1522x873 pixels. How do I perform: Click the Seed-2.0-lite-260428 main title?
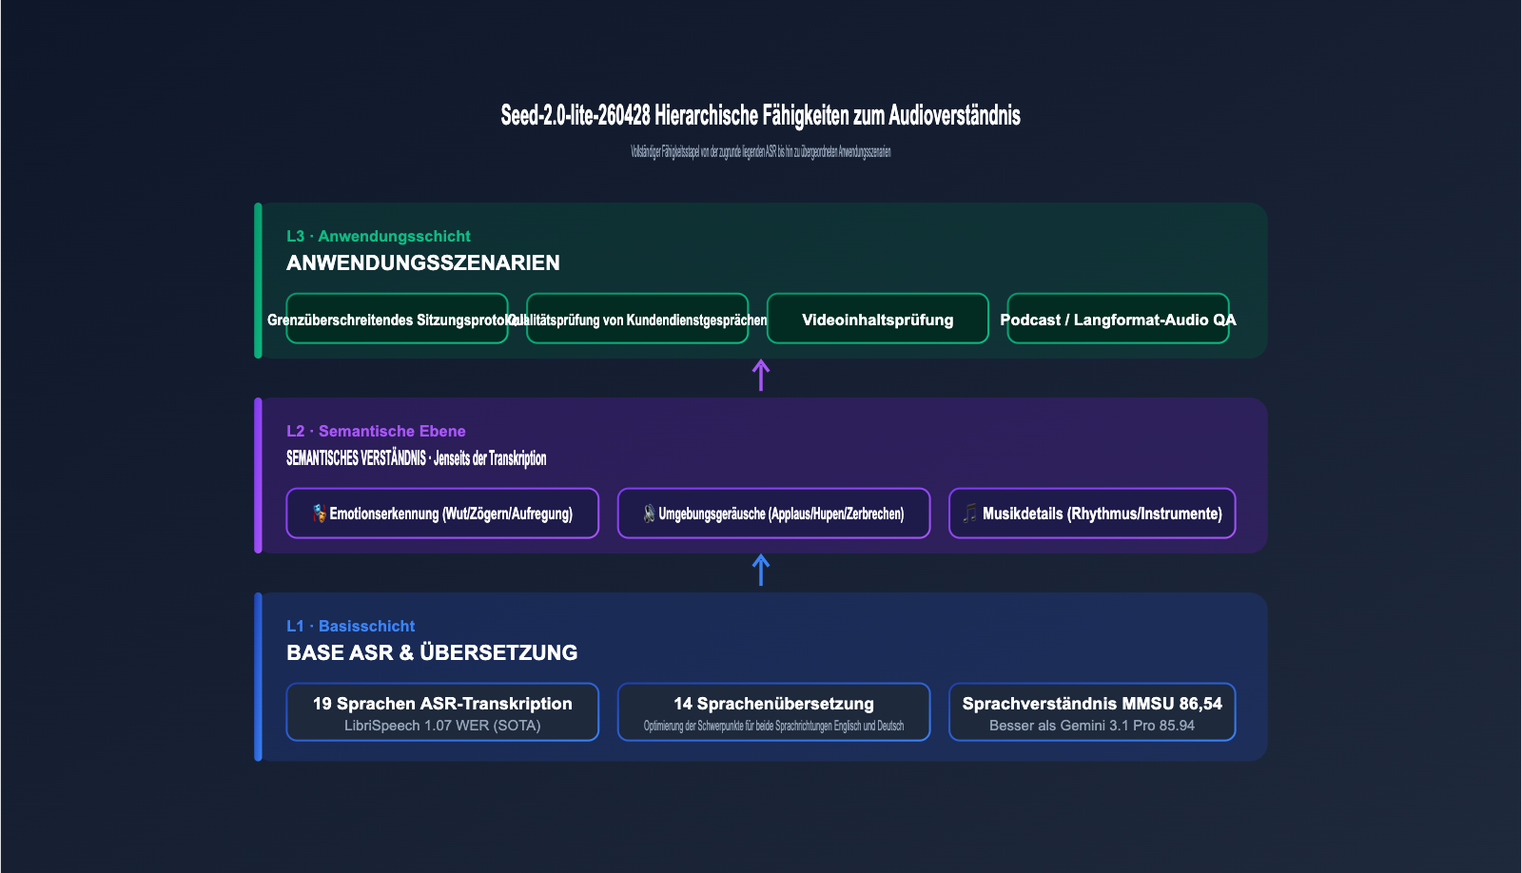pos(761,116)
